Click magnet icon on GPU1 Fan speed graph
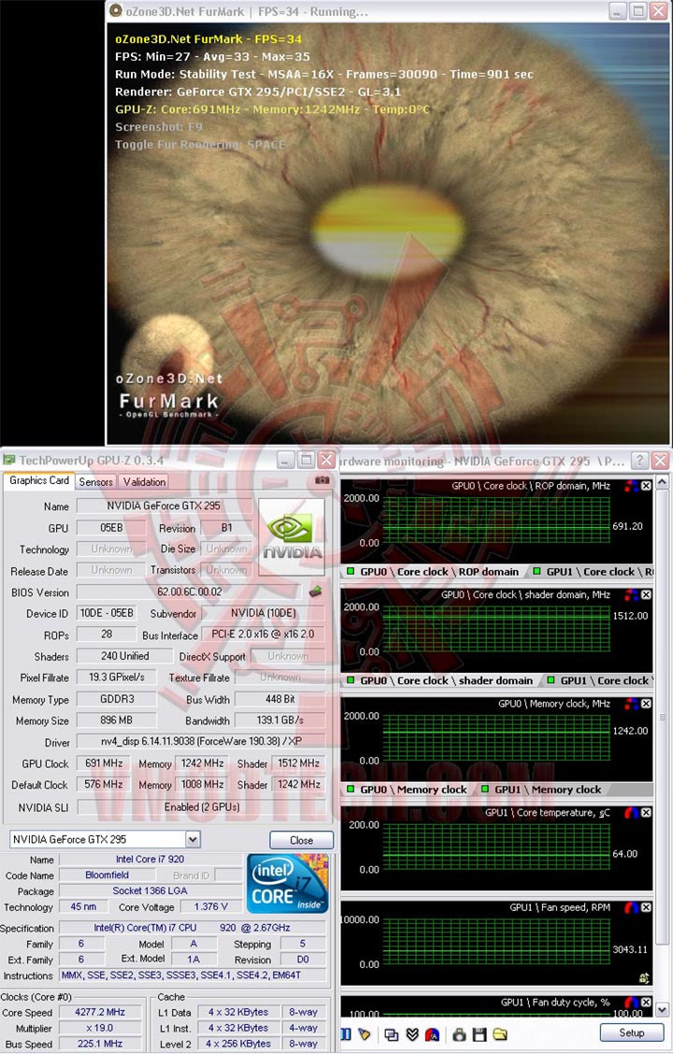Screen dimensions: 673x1054 pyautogui.click(x=631, y=907)
